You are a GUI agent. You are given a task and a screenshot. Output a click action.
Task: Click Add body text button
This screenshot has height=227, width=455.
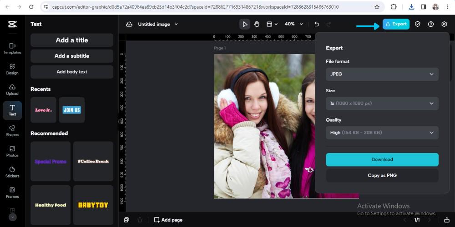coord(72,72)
